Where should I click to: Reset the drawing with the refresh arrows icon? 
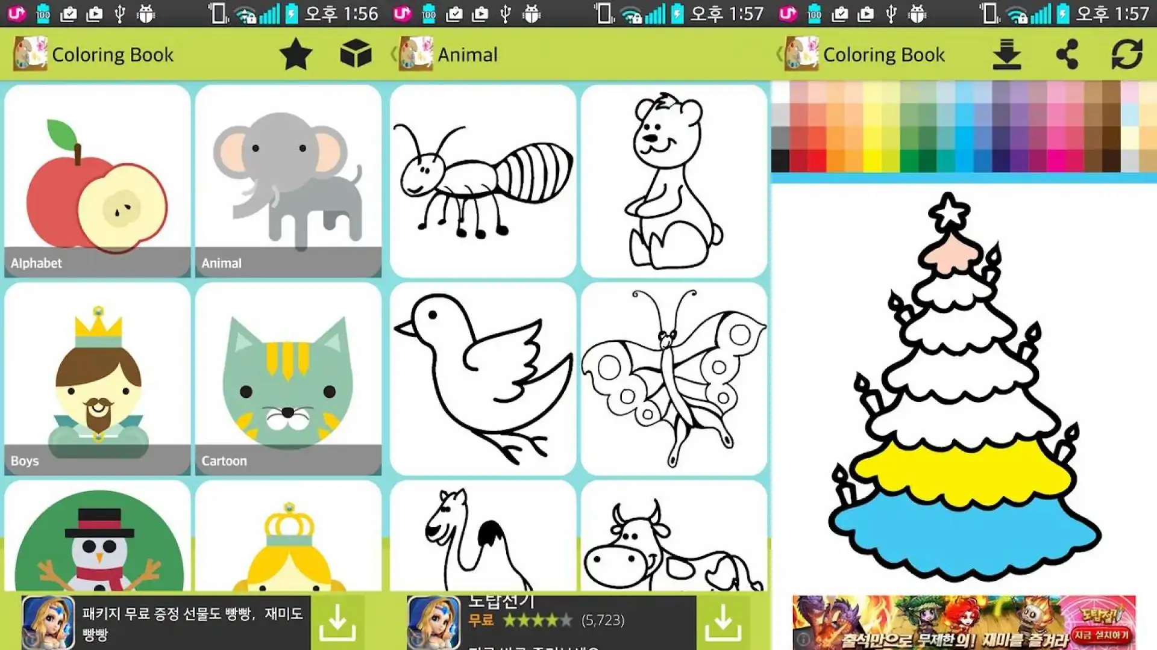[x=1127, y=54]
